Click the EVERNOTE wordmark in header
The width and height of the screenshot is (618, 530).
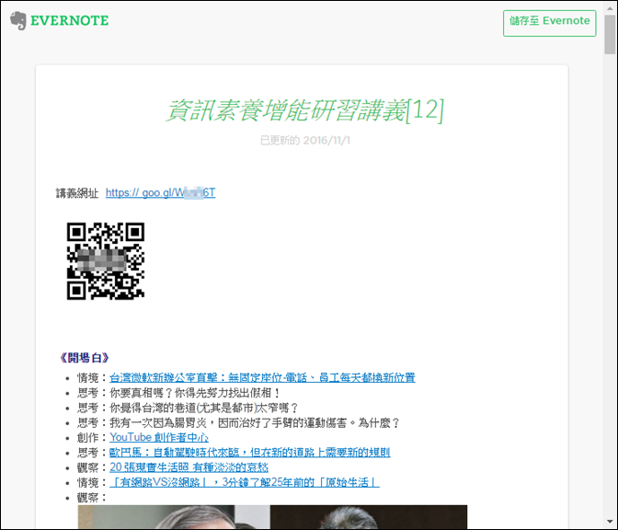click(x=69, y=20)
